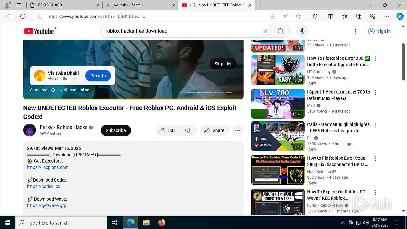
Task: Open Task View on the taskbar
Action: pos(114,223)
